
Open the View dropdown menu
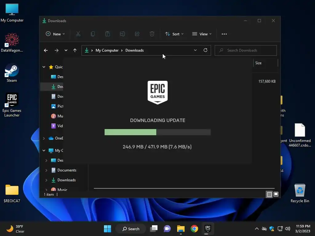[x=202, y=34]
